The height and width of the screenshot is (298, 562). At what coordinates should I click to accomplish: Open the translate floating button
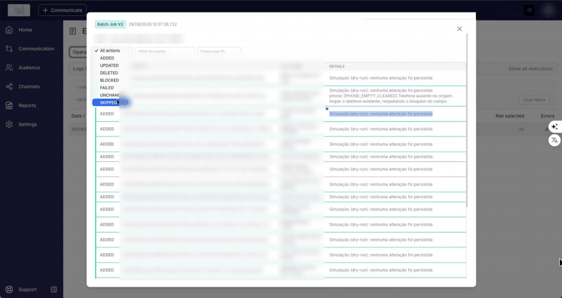555,140
